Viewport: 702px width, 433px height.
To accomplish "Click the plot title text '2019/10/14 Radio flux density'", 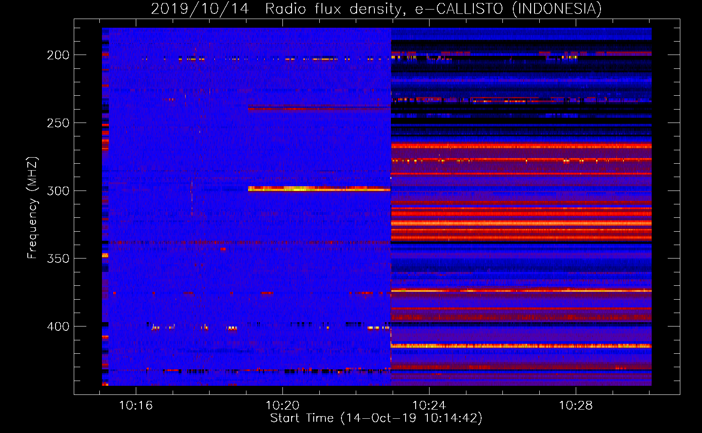I will (x=278, y=9).
